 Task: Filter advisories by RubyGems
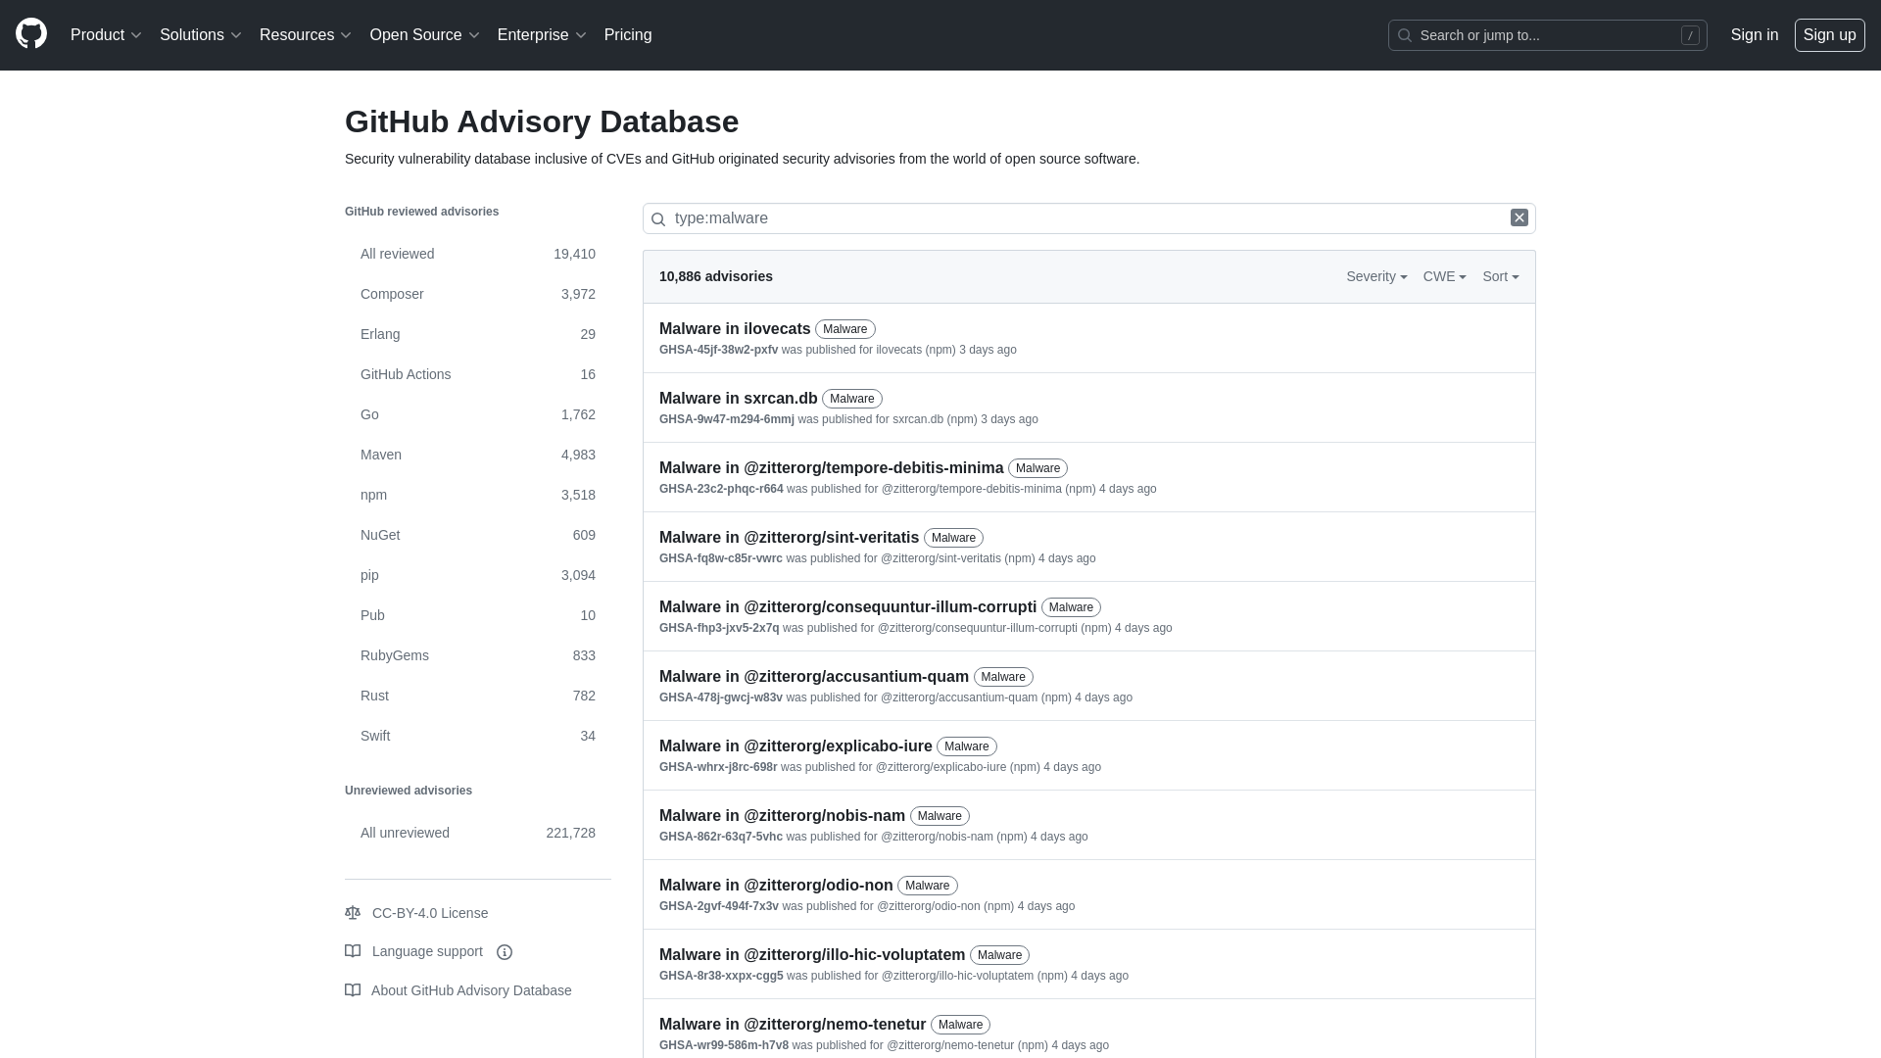pyautogui.click(x=478, y=655)
